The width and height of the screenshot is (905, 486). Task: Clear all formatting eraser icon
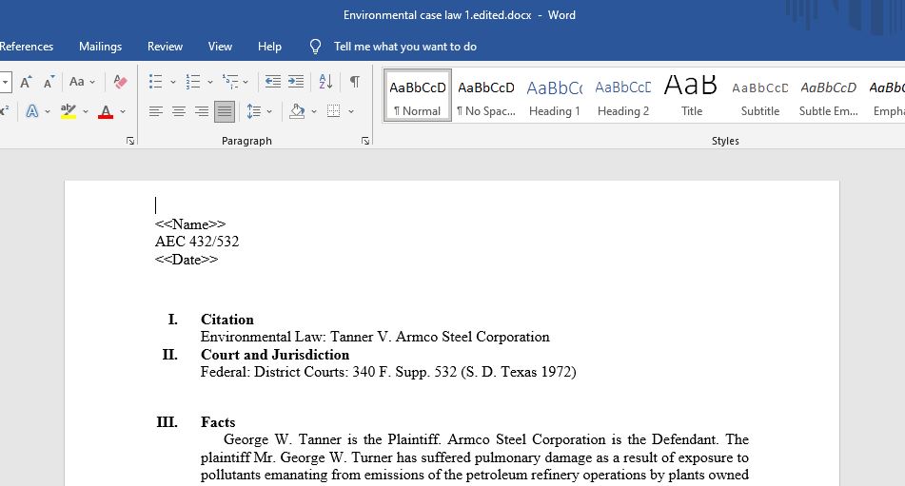[120, 82]
